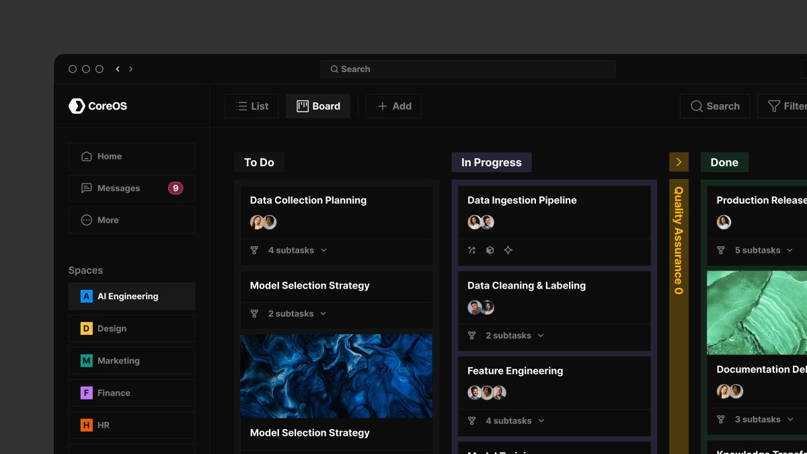This screenshot has width=807, height=454.
Task: Click the HR space icon
Action: [85, 425]
